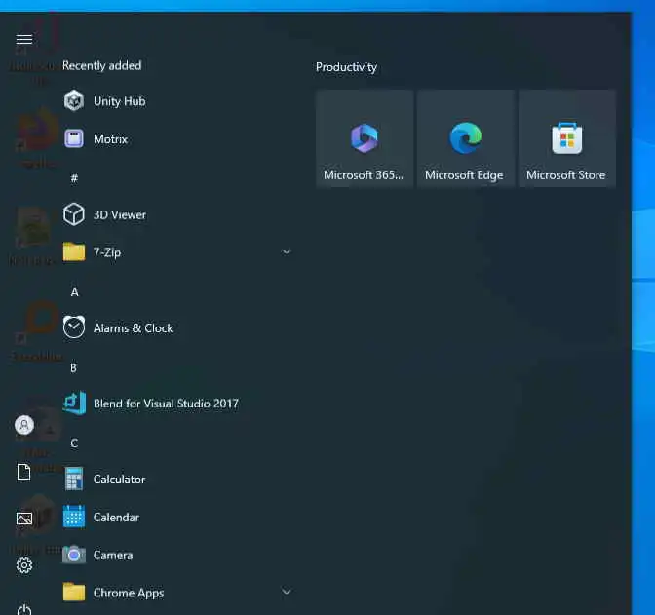Open the user account avatar icon
Viewport: 655px width, 615px height.
pos(24,425)
